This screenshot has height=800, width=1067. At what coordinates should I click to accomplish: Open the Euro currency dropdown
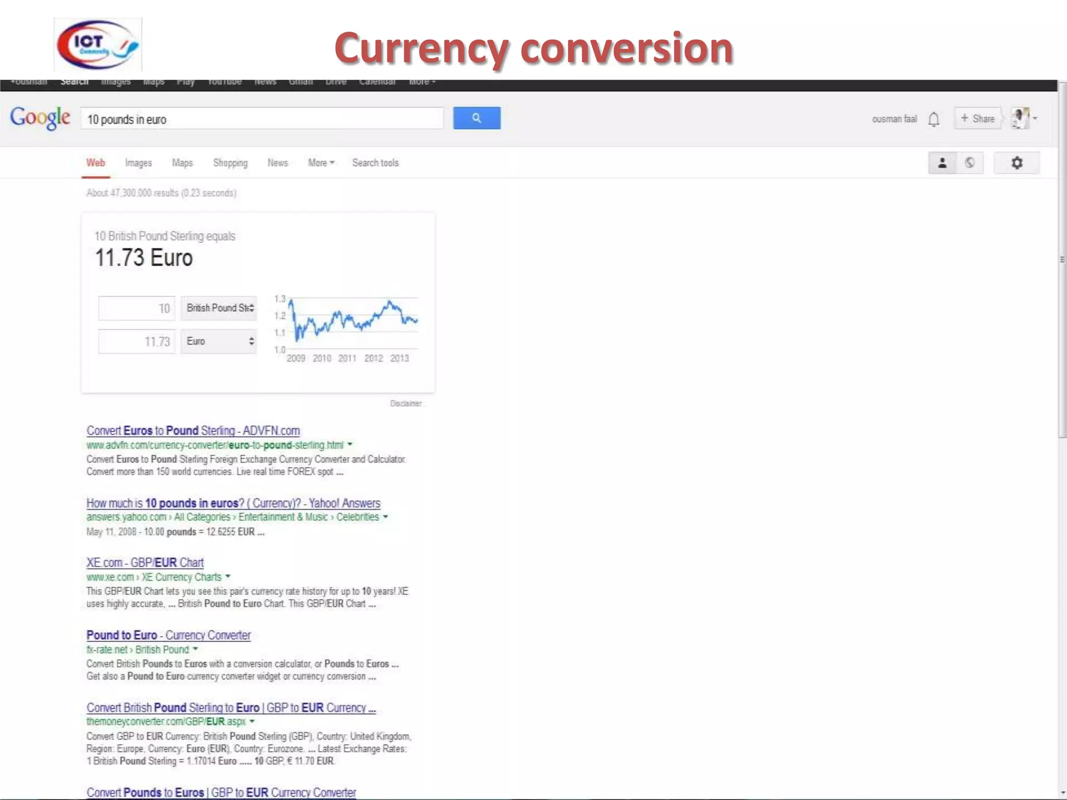(x=219, y=341)
